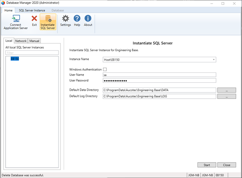Viewport: 242px width, 178px height.
Task: Click the Default Data Directory path field
Action: click(159, 90)
